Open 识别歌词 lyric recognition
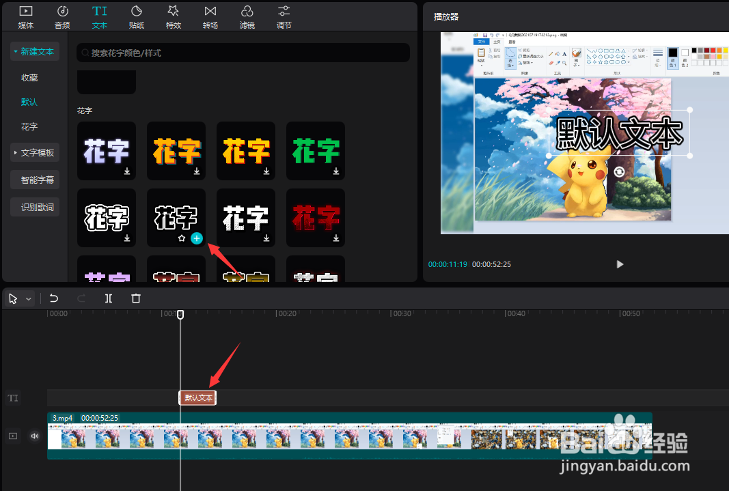Viewport: 729px width, 491px height. [35, 207]
